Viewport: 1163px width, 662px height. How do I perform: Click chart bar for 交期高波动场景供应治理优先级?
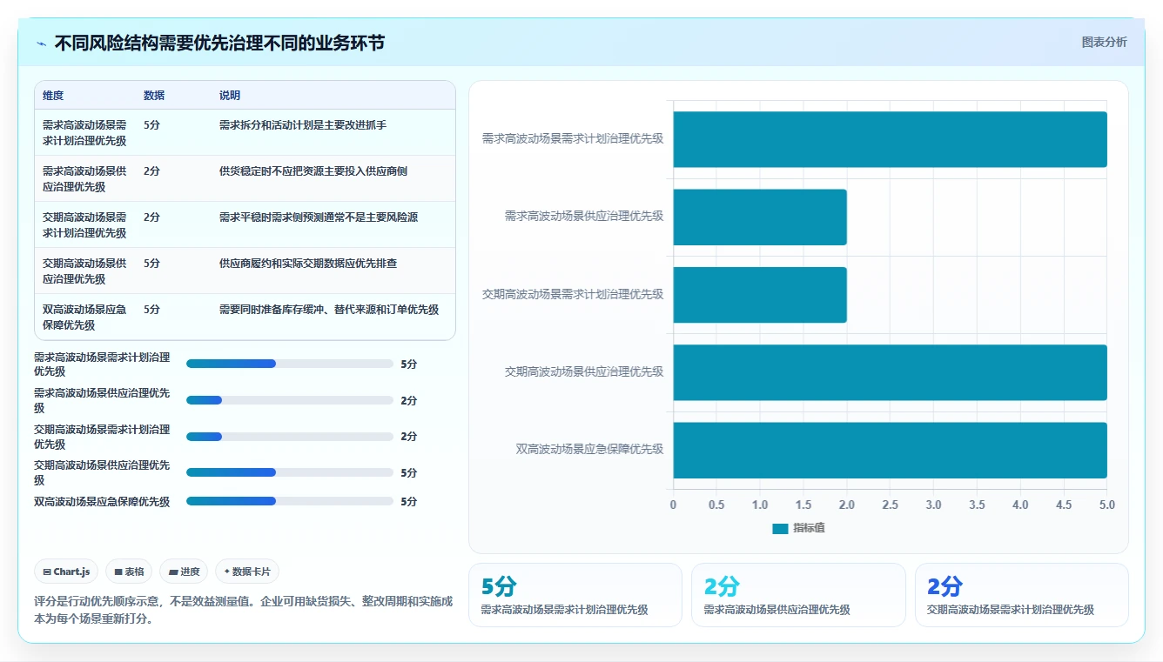(x=890, y=372)
